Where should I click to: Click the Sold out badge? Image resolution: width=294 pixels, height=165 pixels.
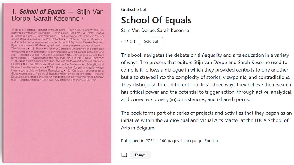pos(151,41)
